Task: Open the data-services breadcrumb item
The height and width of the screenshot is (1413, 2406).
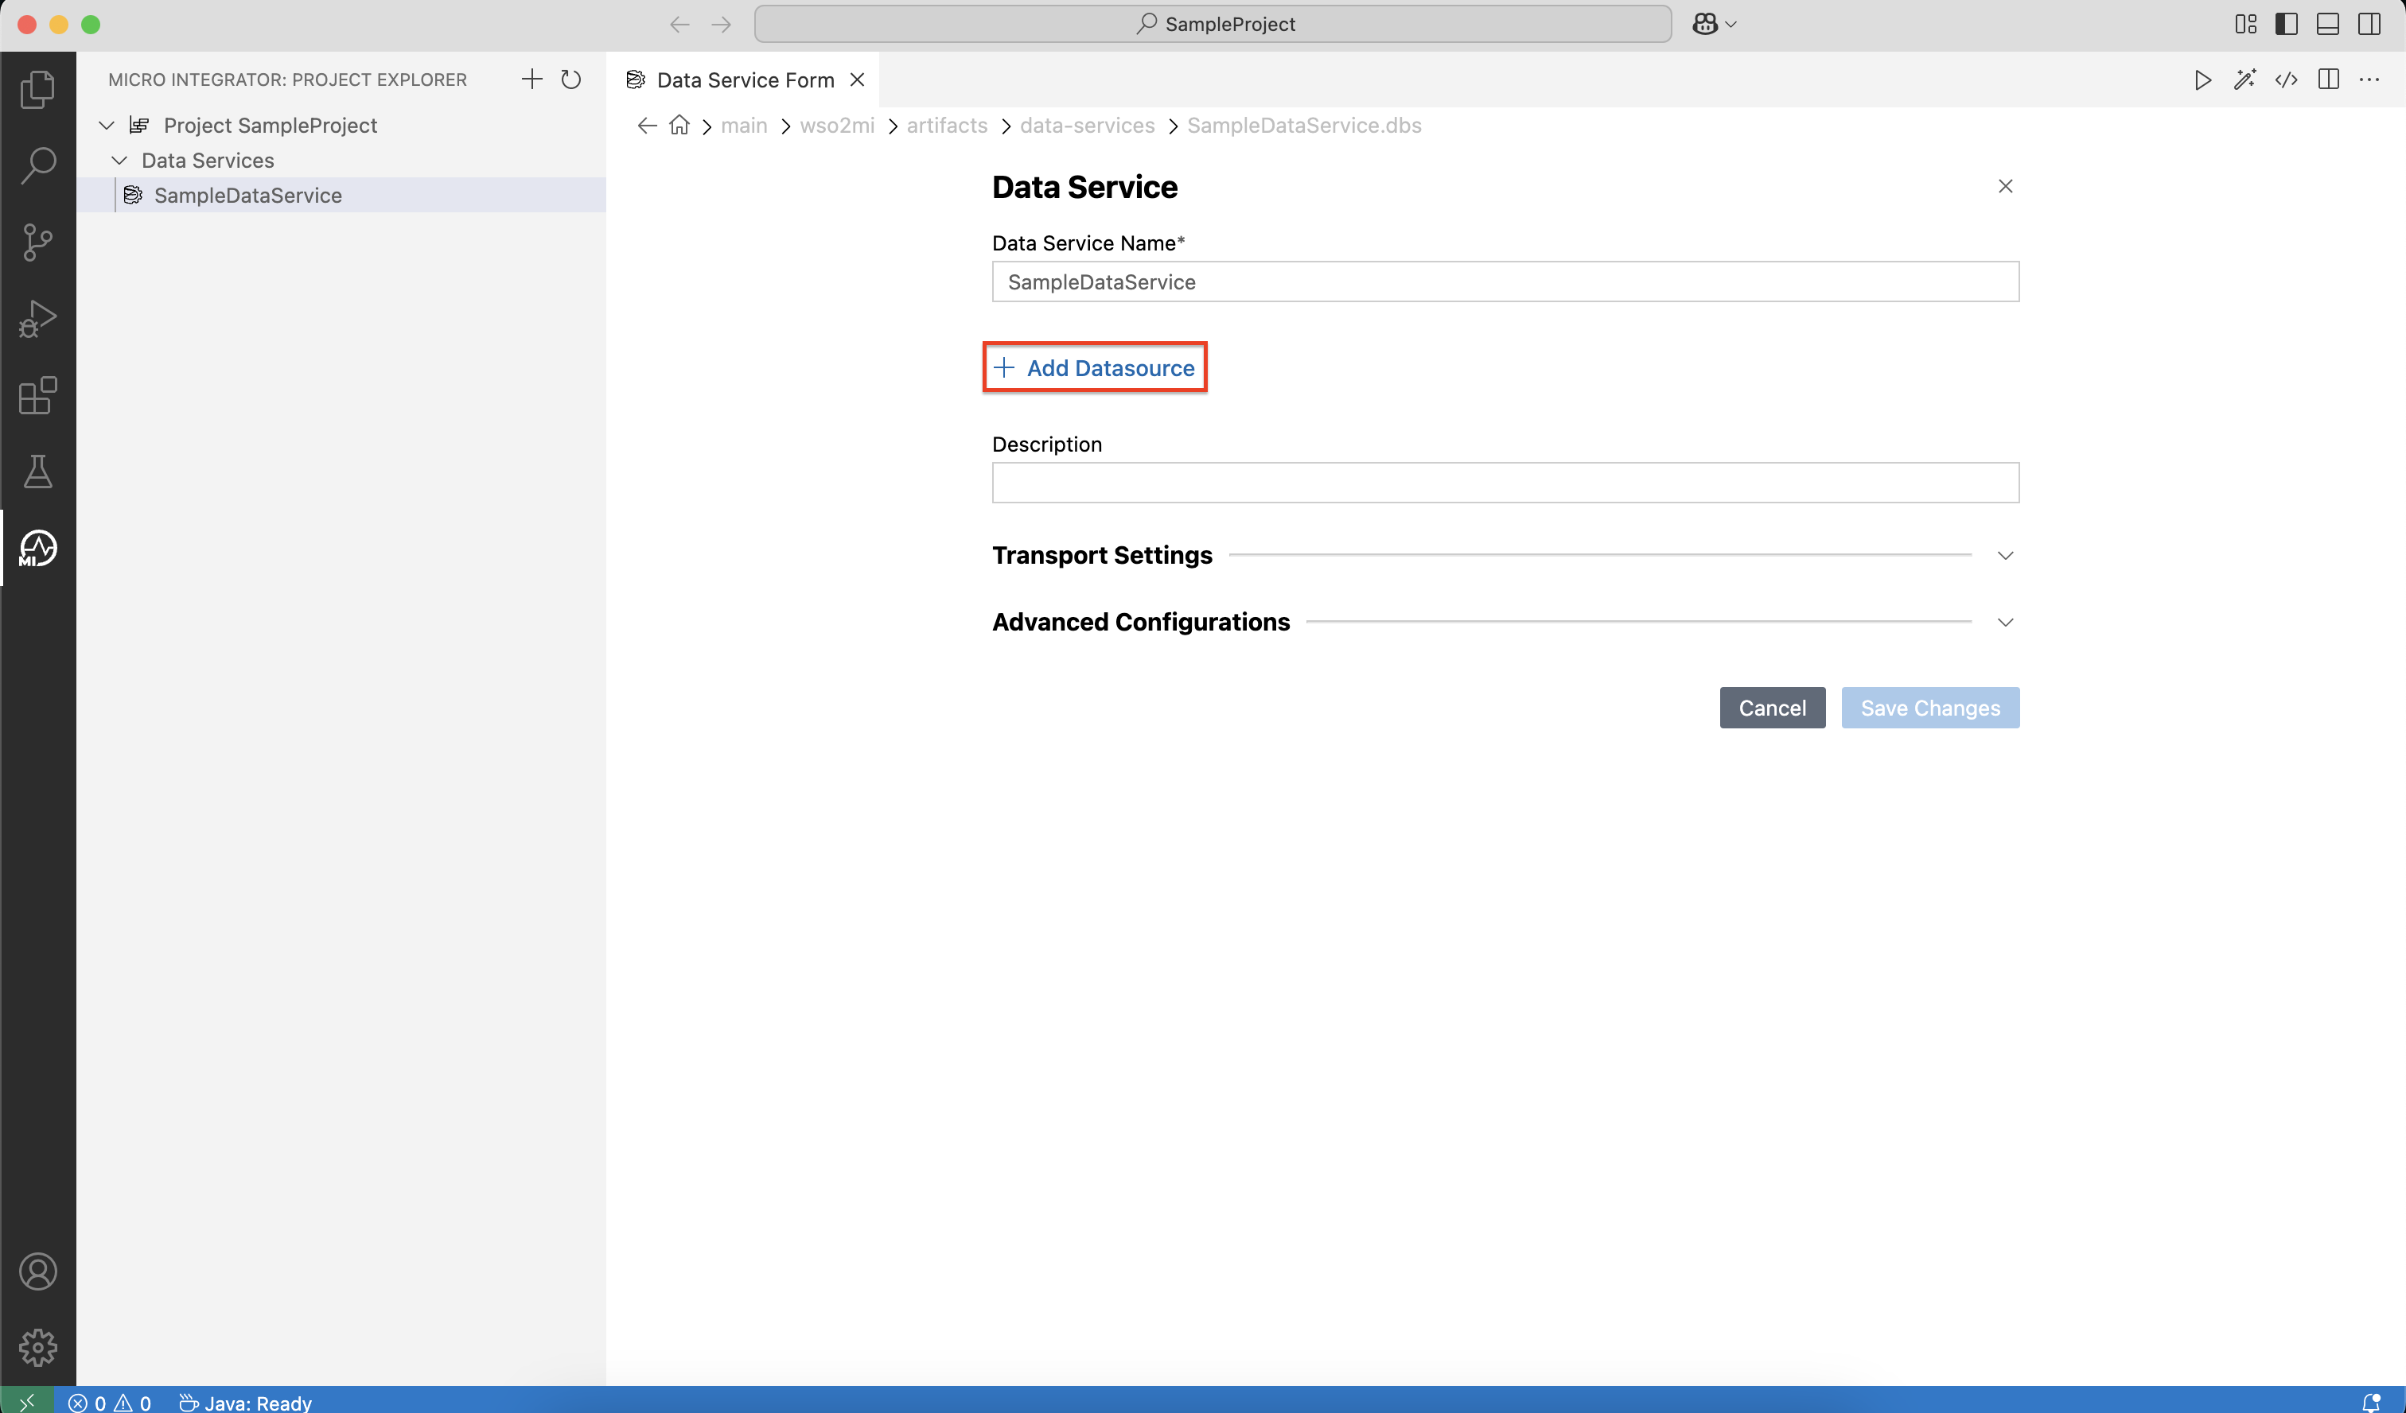Action: pos(1087,125)
